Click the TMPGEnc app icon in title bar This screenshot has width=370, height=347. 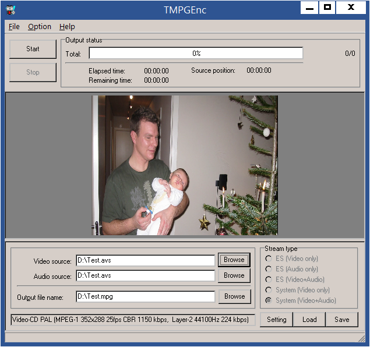click(10, 10)
